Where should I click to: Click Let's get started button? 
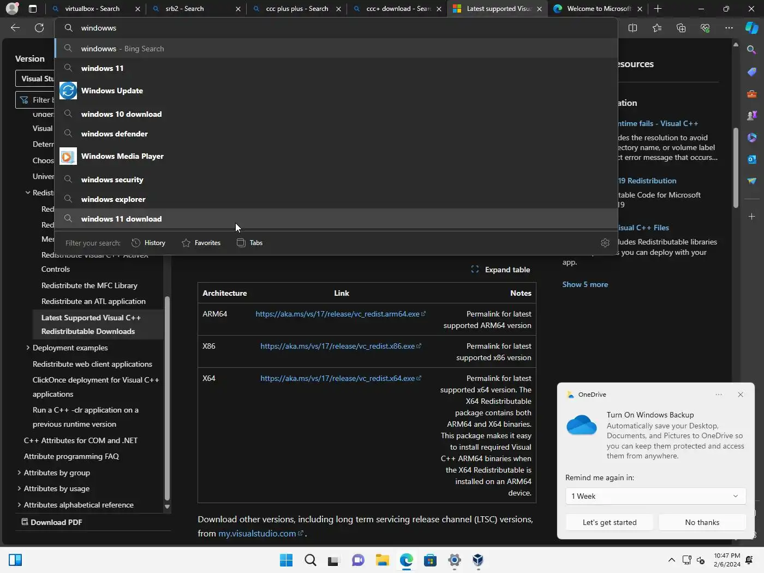click(610, 522)
